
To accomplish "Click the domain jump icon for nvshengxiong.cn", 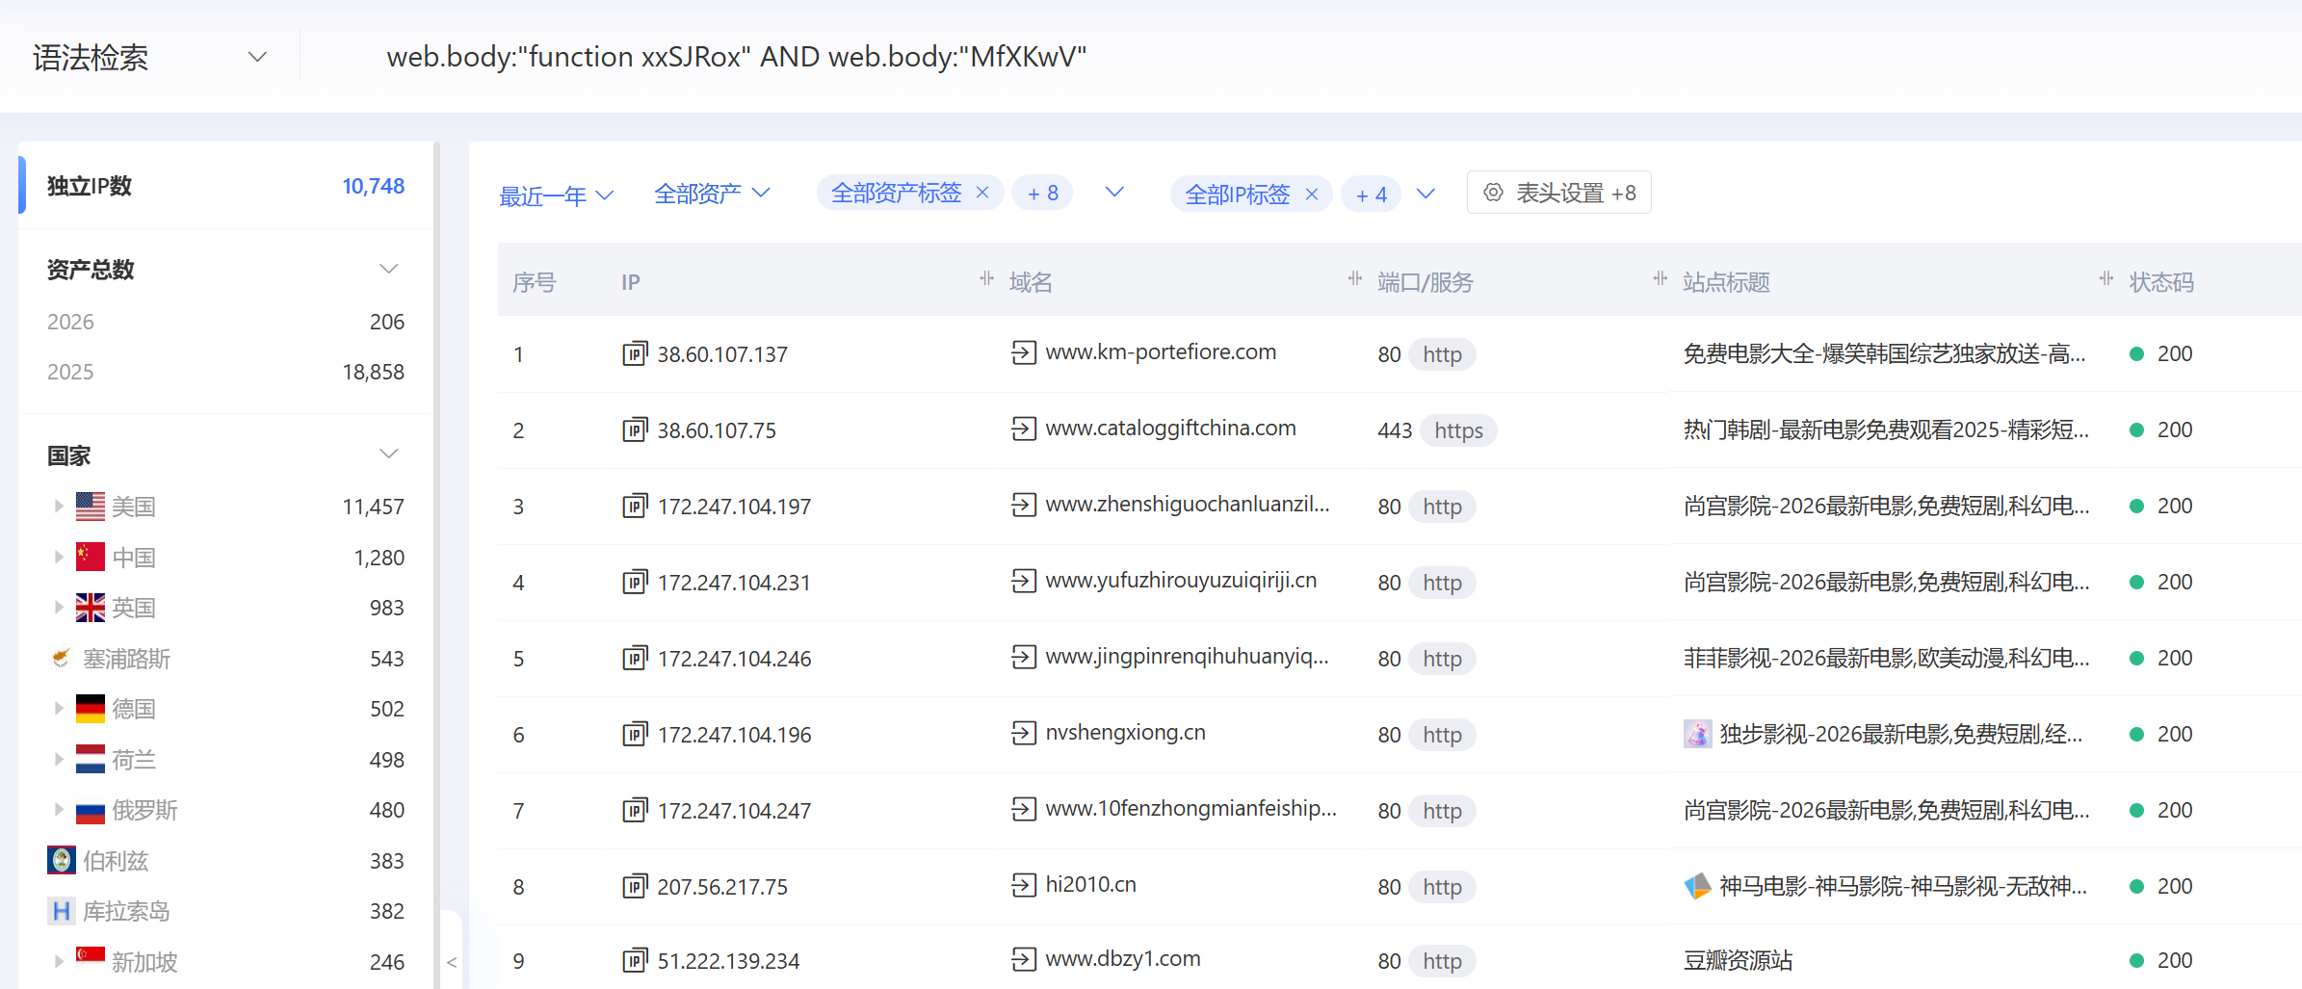I will click(x=1023, y=733).
